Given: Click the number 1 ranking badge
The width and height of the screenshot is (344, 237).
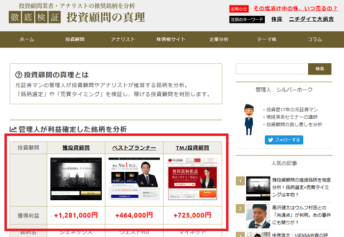Looking at the screenshot, I should [x=240, y=181].
